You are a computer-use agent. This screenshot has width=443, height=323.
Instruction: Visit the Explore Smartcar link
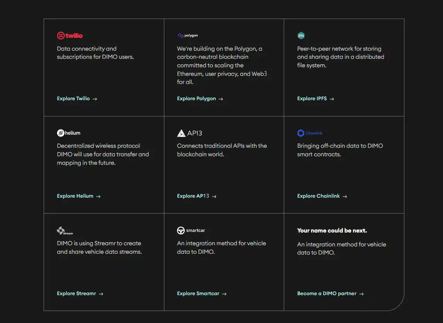coord(202,294)
